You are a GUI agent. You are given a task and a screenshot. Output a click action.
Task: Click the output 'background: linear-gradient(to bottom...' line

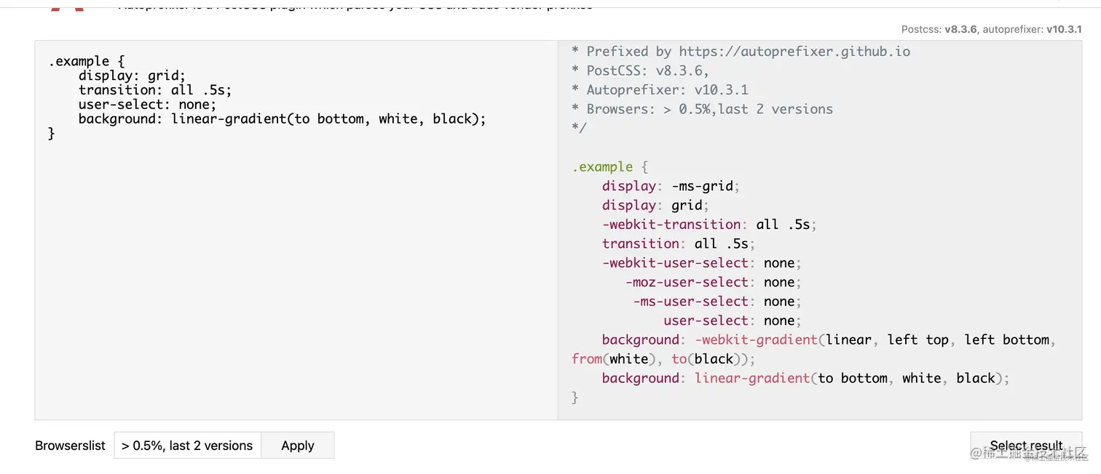click(x=805, y=378)
